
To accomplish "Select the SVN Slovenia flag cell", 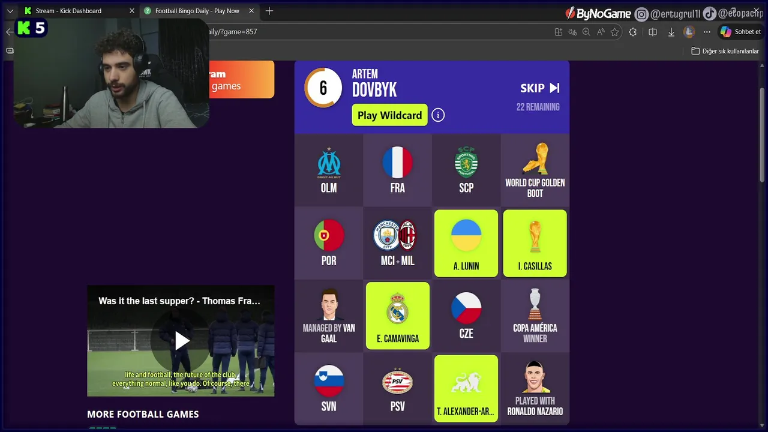I will 329,389.
